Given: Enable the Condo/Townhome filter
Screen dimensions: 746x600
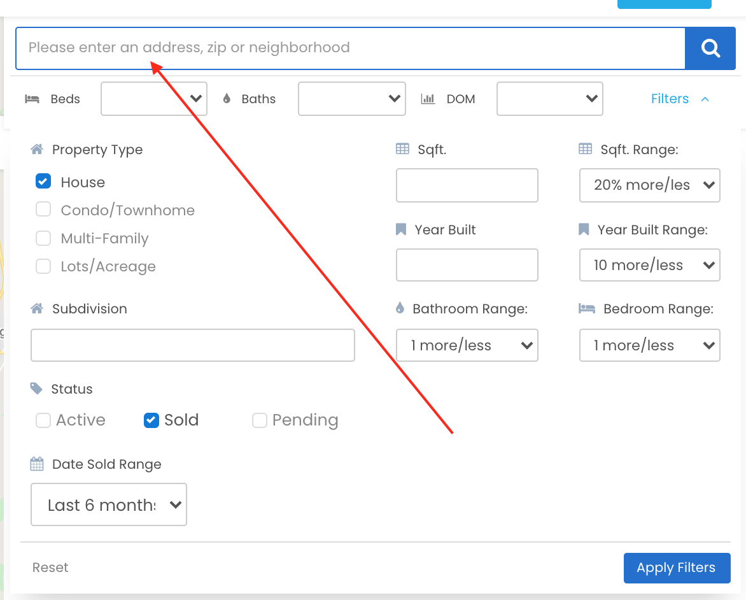Looking at the screenshot, I should click(43, 209).
